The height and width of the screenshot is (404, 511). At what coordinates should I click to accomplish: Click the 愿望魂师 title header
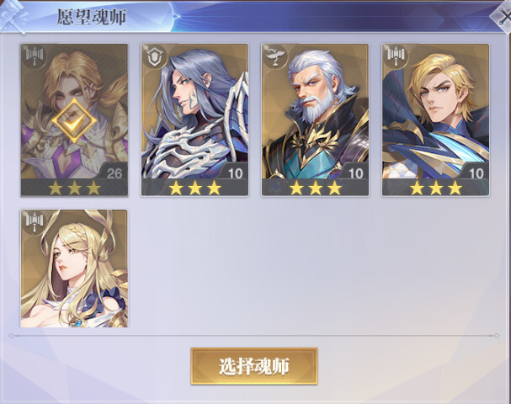click(91, 17)
